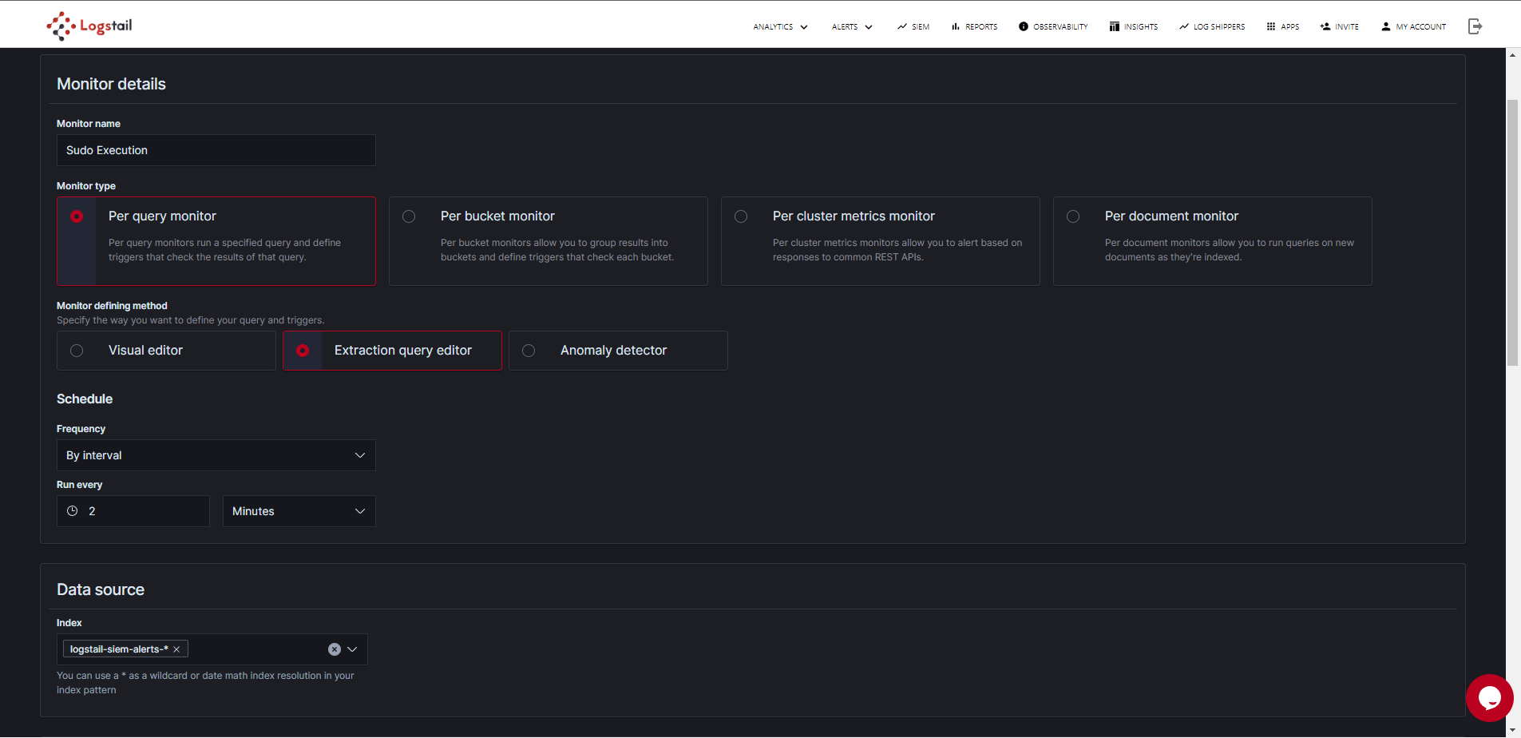Click the logout icon in header
Image resolution: width=1521 pixels, height=738 pixels.
pyautogui.click(x=1475, y=26)
